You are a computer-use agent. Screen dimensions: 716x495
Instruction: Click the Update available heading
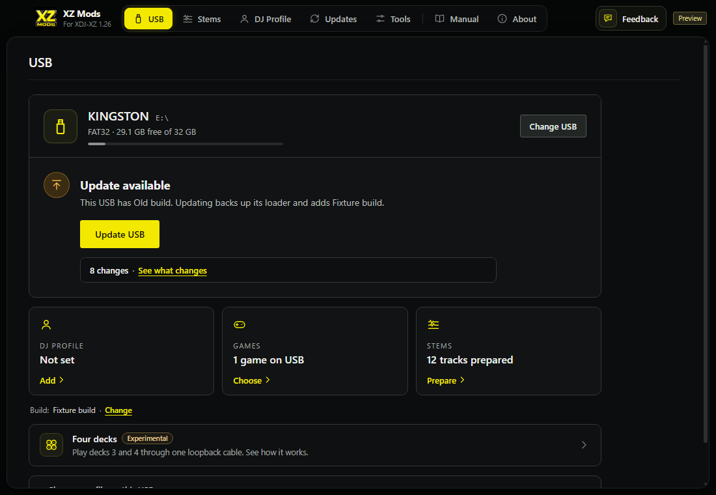click(125, 186)
